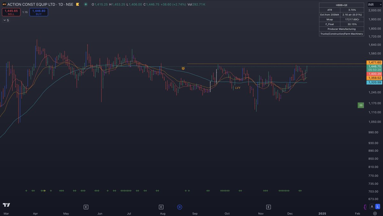
Task: Click the orange 1,359.52 price label
Action: coord(374,78)
